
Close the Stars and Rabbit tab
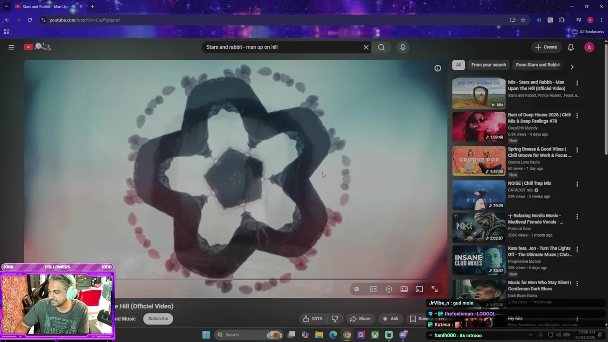[81, 6]
